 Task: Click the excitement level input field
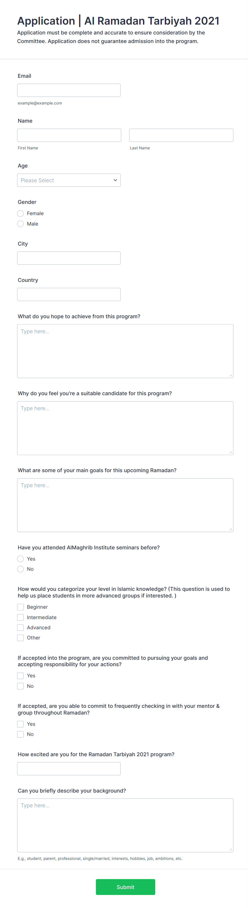[69, 769]
